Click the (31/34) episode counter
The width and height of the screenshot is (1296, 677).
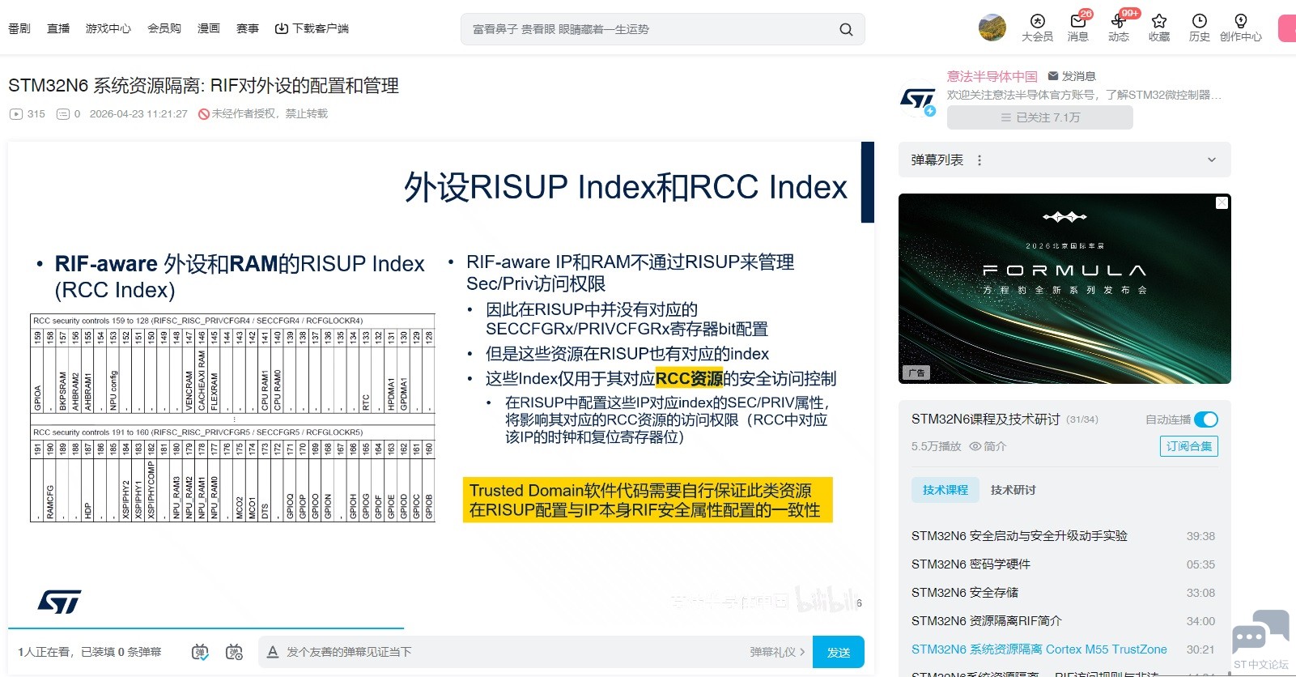click(x=1082, y=419)
